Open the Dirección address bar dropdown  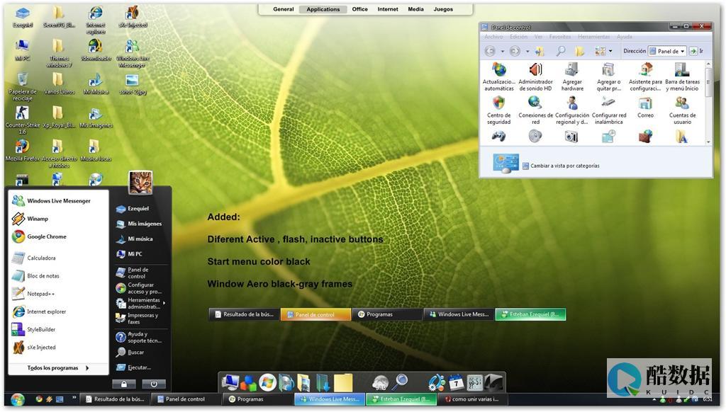pyautogui.click(x=682, y=51)
